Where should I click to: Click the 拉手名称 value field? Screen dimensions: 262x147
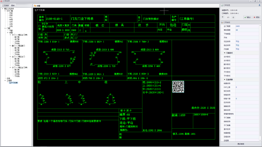[247, 103]
